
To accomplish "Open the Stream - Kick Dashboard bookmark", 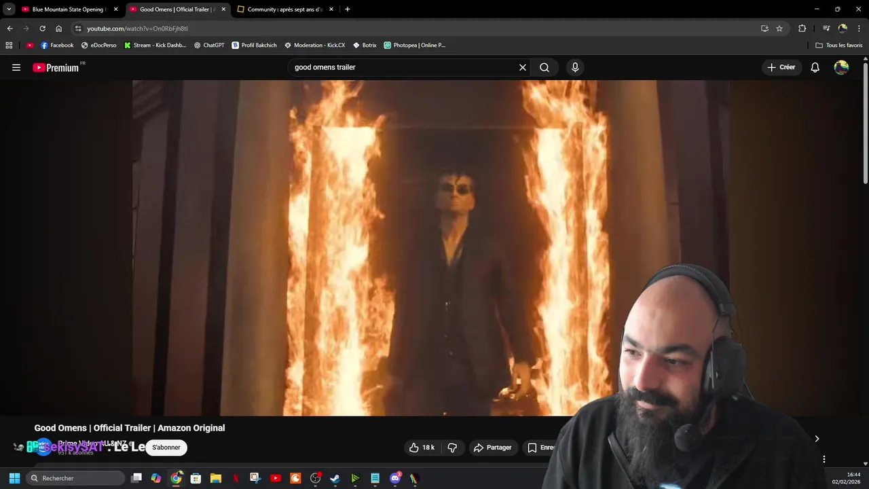I will tap(155, 46).
